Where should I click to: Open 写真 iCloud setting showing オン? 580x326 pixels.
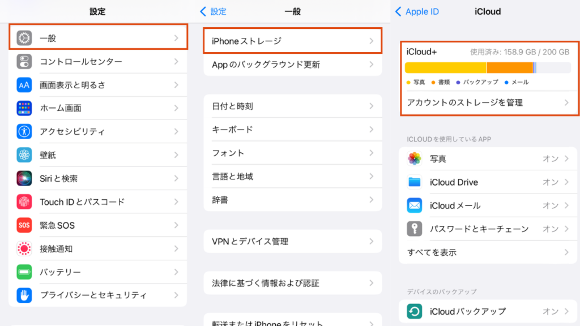[x=488, y=158]
